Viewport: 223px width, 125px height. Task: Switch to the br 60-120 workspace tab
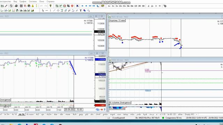(171, 114)
